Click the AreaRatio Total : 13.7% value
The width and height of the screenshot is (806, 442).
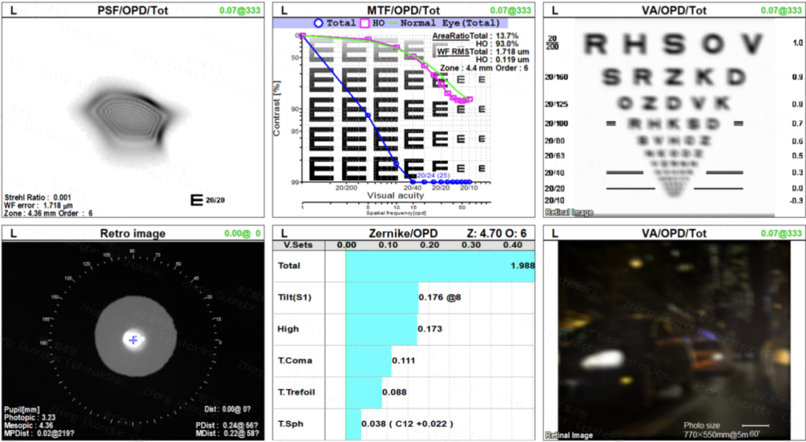475,36
